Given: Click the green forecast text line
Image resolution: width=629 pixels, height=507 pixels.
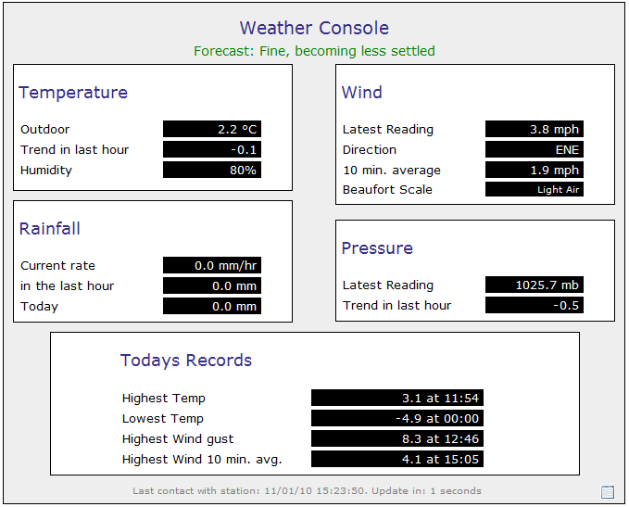Looking at the screenshot, I should (314, 51).
